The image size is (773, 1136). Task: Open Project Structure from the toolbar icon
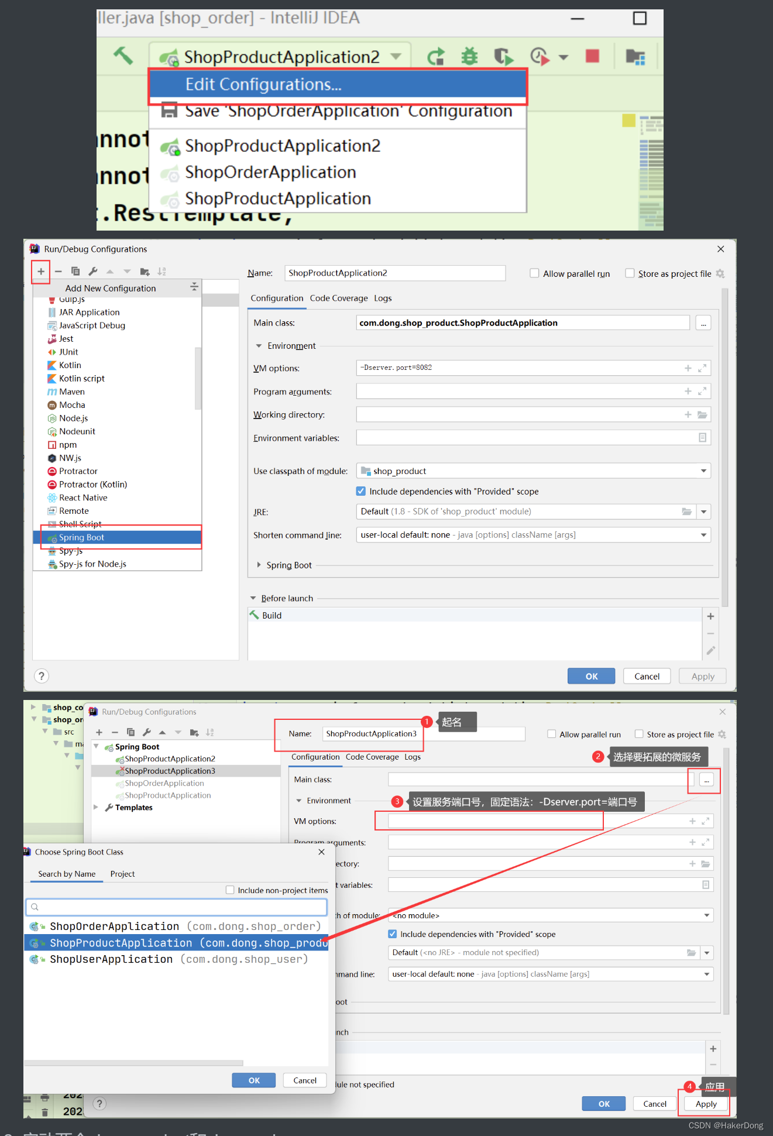coord(635,56)
